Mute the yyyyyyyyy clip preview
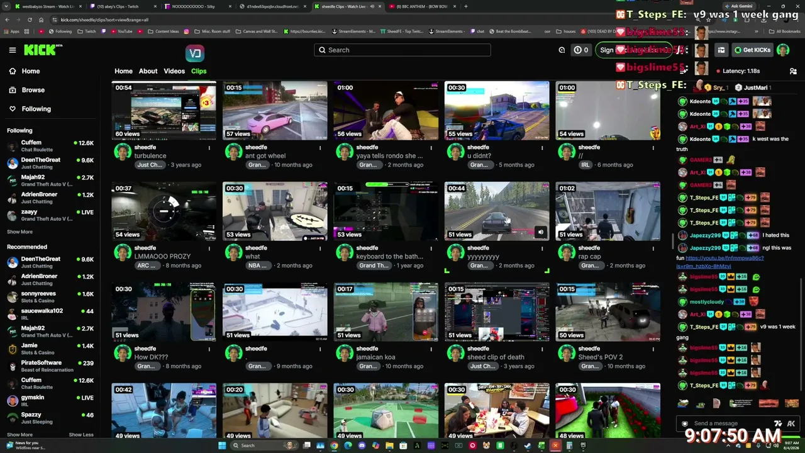 click(540, 232)
